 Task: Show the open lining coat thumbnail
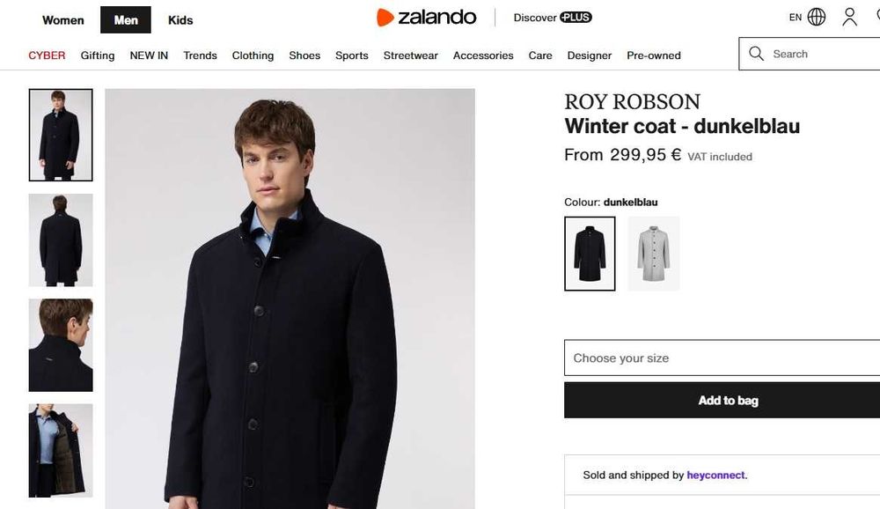pyautogui.click(x=61, y=450)
